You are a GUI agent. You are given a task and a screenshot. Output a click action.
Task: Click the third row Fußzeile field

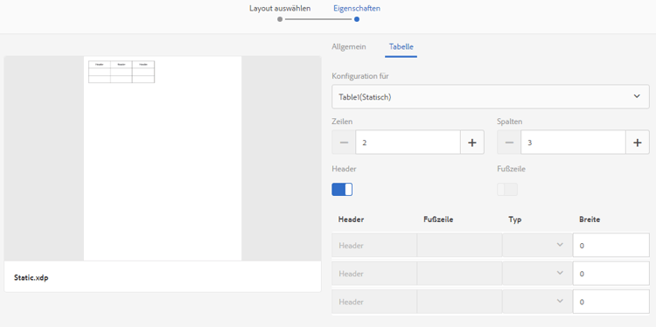point(459,302)
